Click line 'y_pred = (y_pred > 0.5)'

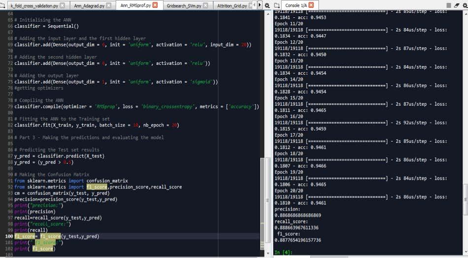tap(44, 162)
